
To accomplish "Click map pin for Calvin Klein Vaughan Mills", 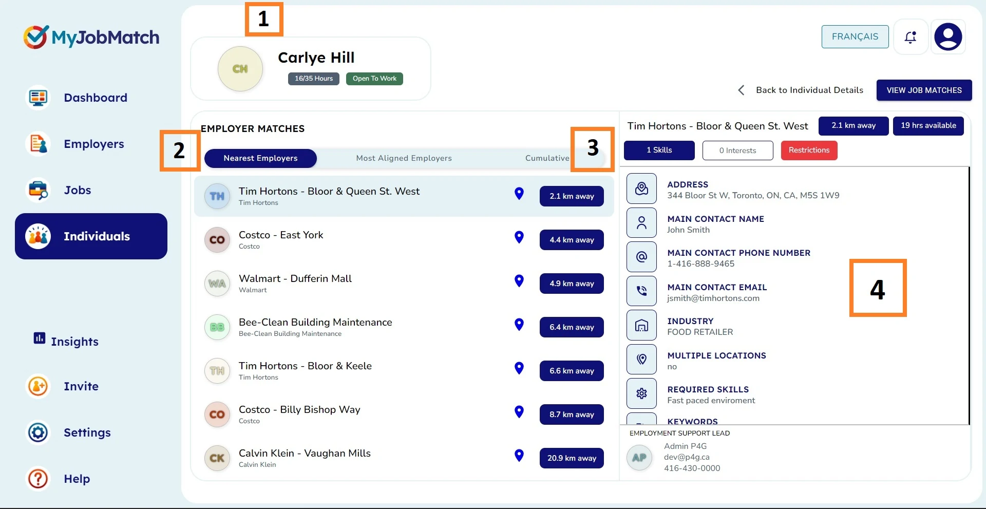I will (x=519, y=456).
